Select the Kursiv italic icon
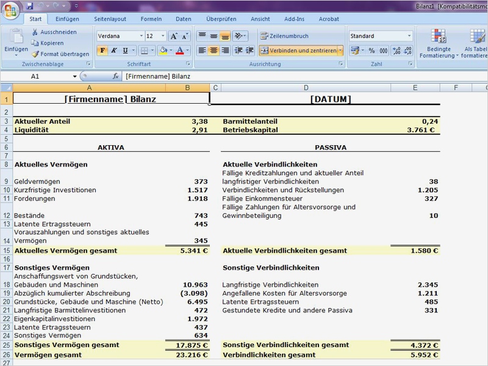Screen dimensions: 488x366 114,50
